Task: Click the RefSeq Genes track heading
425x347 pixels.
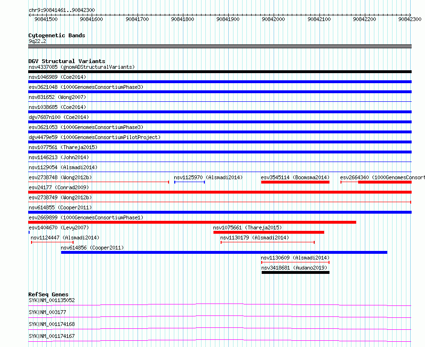Action: [x=48, y=294]
